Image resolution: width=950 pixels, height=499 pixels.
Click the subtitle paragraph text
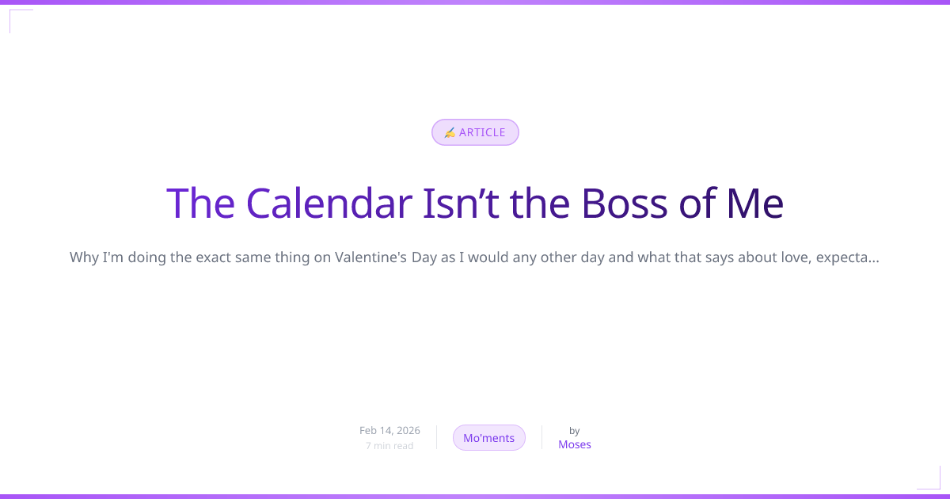click(x=475, y=257)
